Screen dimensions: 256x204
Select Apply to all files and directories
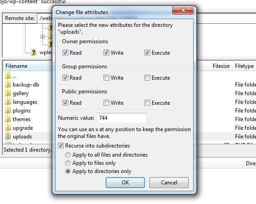tap(68, 155)
